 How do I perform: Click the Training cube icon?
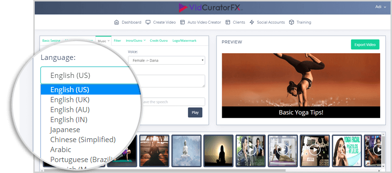click(x=291, y=22)
